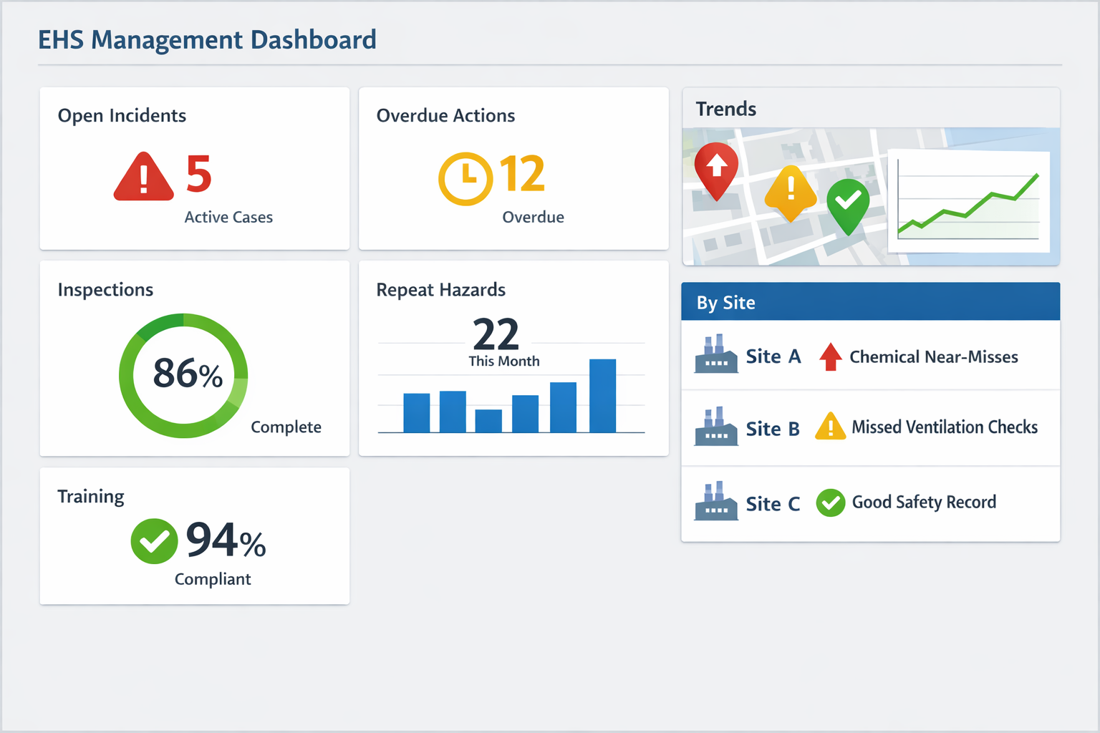Screen dimensions: 1100x733
Task: Click the 86% inspections donut chart
Action: pyautogui.click(x=184, y=375)
